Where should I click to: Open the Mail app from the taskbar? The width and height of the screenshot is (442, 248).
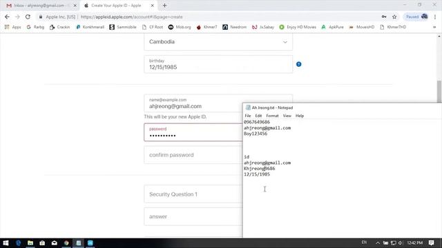55,243
